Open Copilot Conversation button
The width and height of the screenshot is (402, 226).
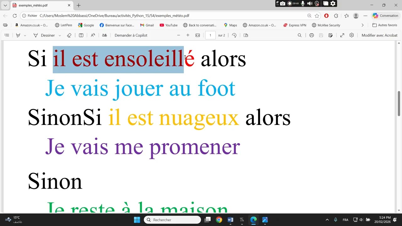(385, 16)
